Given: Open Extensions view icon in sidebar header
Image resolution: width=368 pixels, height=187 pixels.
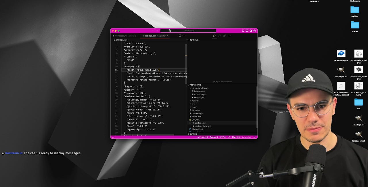Looking at the screenshot, I should [x=225, y=36].
